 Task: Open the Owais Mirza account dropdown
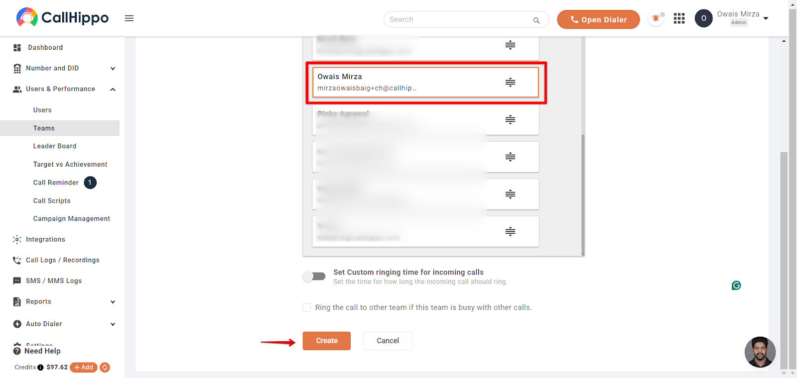coord(766,18)
